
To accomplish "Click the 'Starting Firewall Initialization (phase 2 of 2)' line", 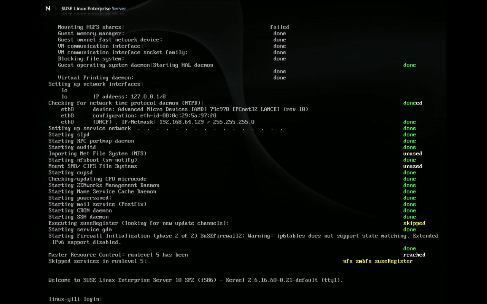I will click(243, 236).
